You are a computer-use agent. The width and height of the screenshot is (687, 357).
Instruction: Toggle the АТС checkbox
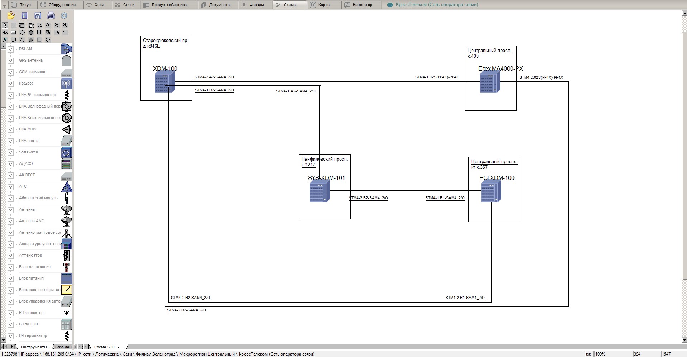(x=11, y=187)
